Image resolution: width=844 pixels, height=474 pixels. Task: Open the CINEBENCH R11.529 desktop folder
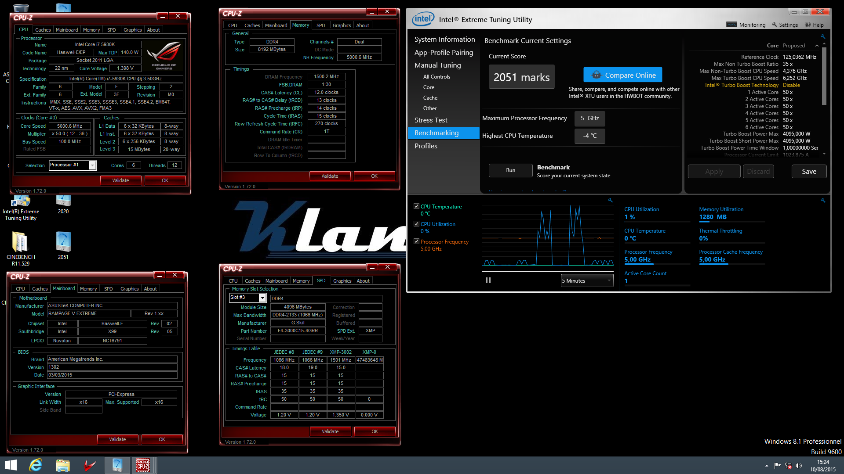(21, 249)
